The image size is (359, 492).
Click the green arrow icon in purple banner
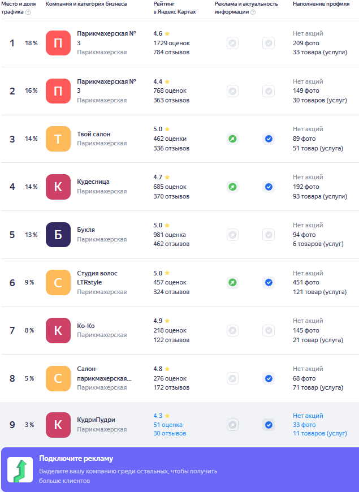[20, 470]
